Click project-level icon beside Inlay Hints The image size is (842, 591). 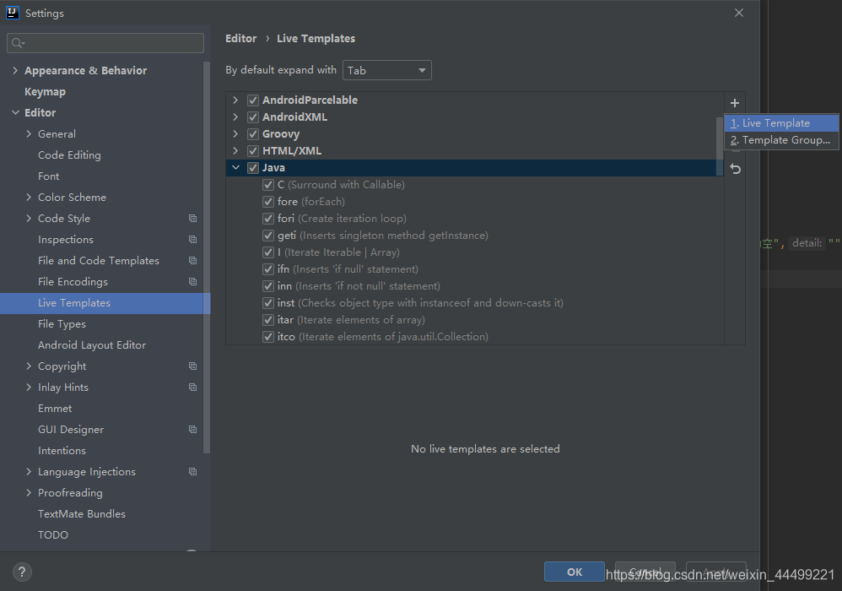[x=192, y=388]
